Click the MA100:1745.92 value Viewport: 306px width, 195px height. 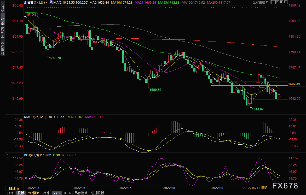tap(193, 3)
